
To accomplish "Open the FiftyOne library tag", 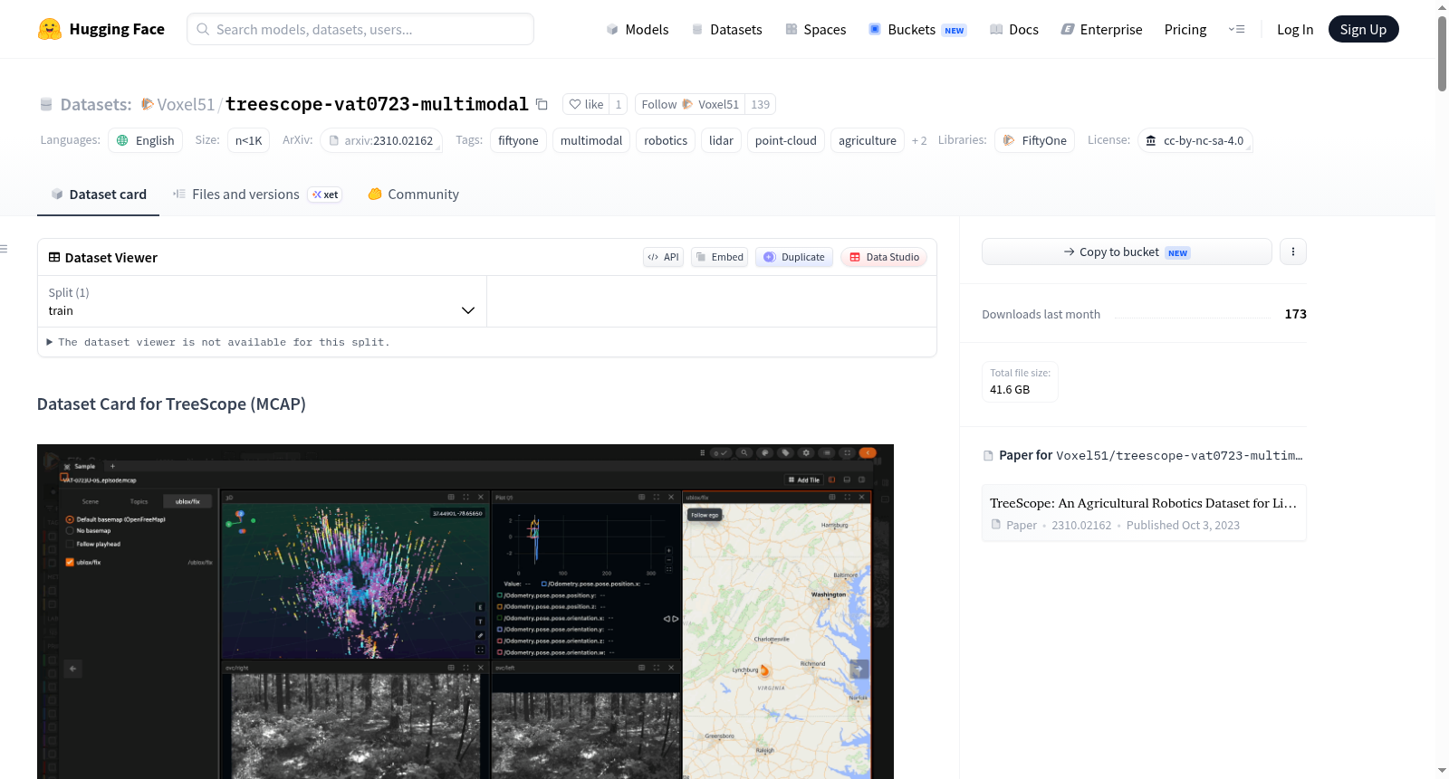I will click(x=1034, y=140).
